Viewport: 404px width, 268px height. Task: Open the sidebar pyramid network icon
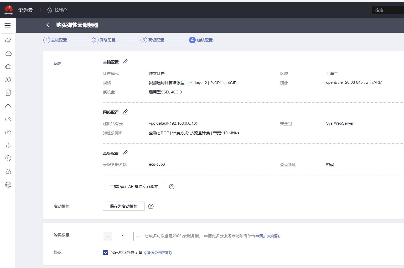click(x=8, y=145)
